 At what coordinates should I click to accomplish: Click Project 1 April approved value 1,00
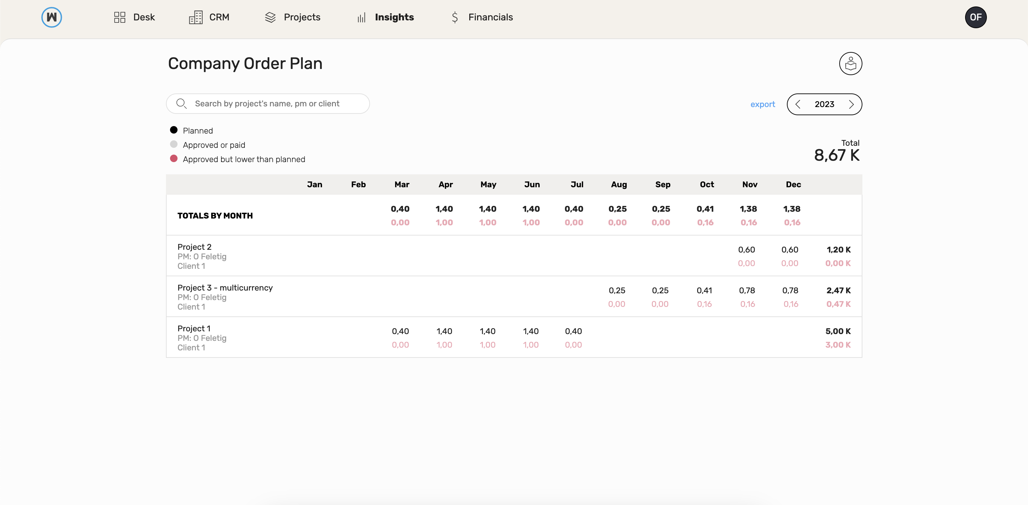pos(444,345)
